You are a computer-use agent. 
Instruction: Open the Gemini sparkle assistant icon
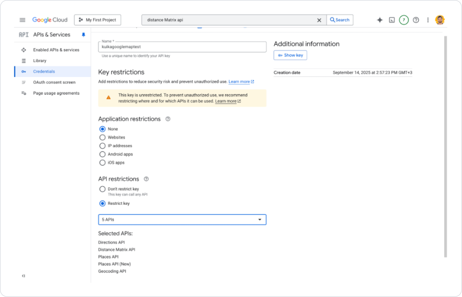pos(380,20)
